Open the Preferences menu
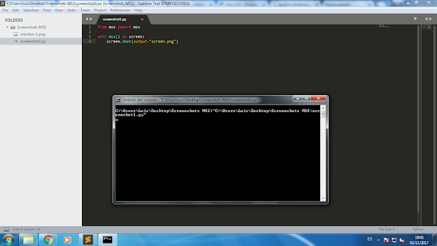The width and height of the screenshot is (437, 246). (120, 10)
